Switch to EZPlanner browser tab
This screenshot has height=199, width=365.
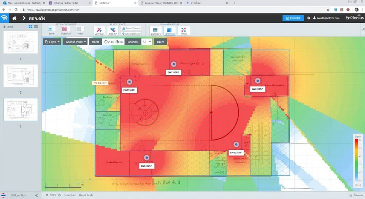pyautogui.click(x=115, y=3)
